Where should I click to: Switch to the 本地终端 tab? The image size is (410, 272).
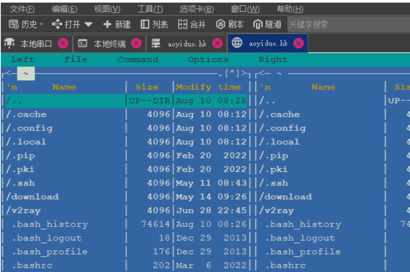[x=109, y=44]
